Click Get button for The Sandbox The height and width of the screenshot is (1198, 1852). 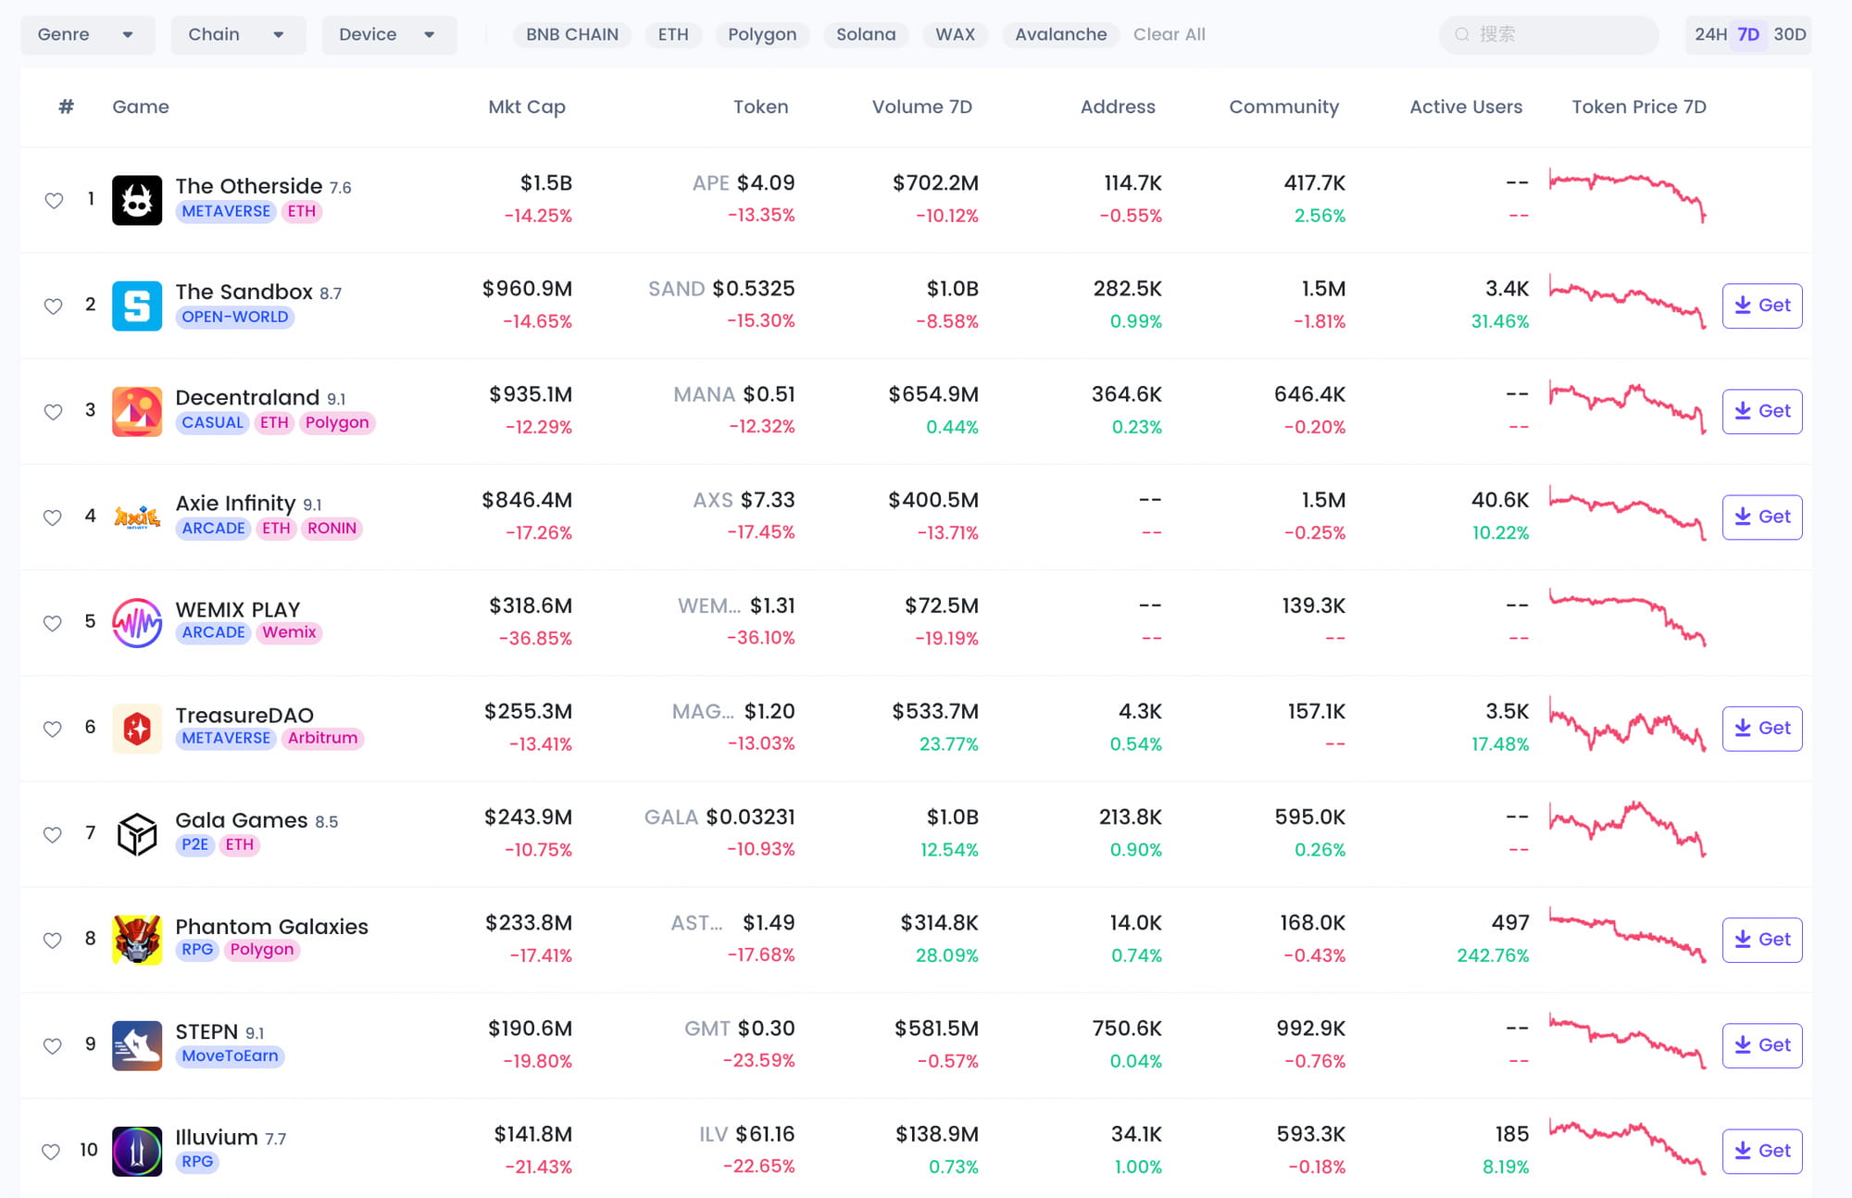coord(1762,306)
